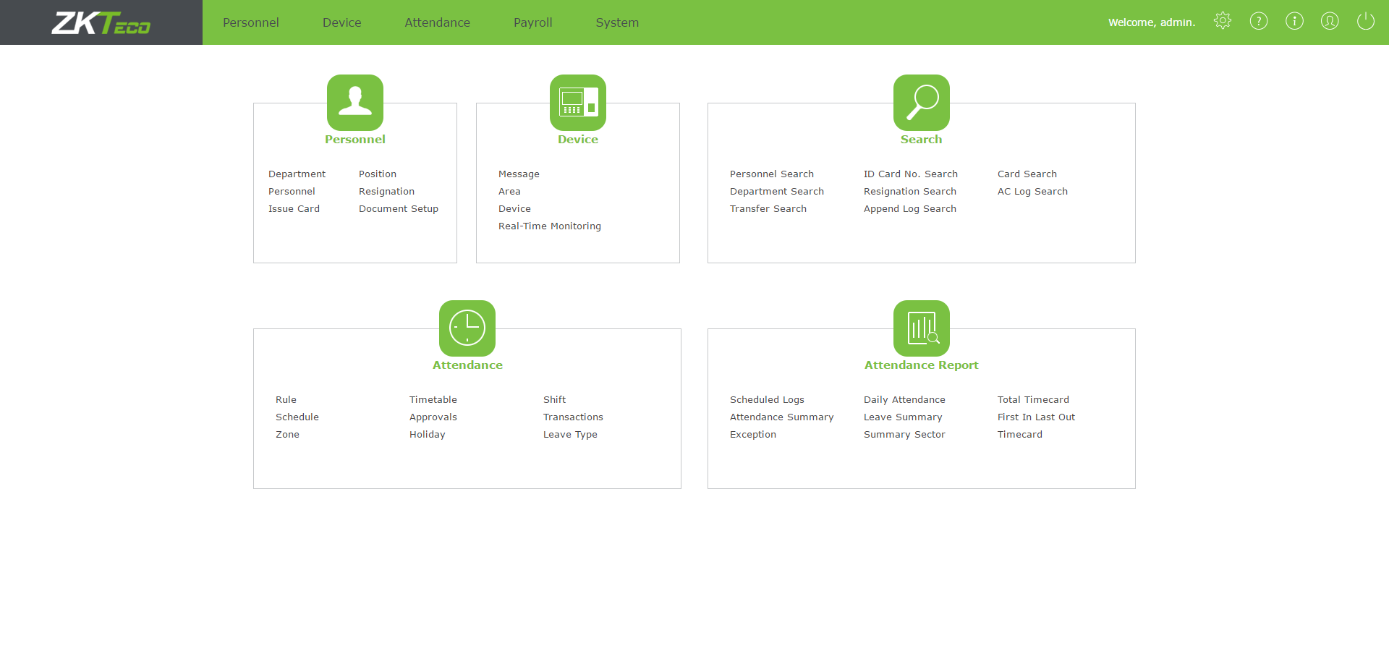Open the Real-Time Monitoring link
This screenshot has width=1389, height=659.
click(549, 226)
